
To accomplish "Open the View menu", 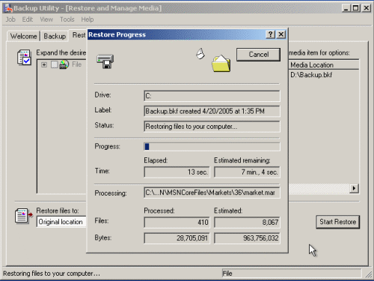I will [46, 19].
